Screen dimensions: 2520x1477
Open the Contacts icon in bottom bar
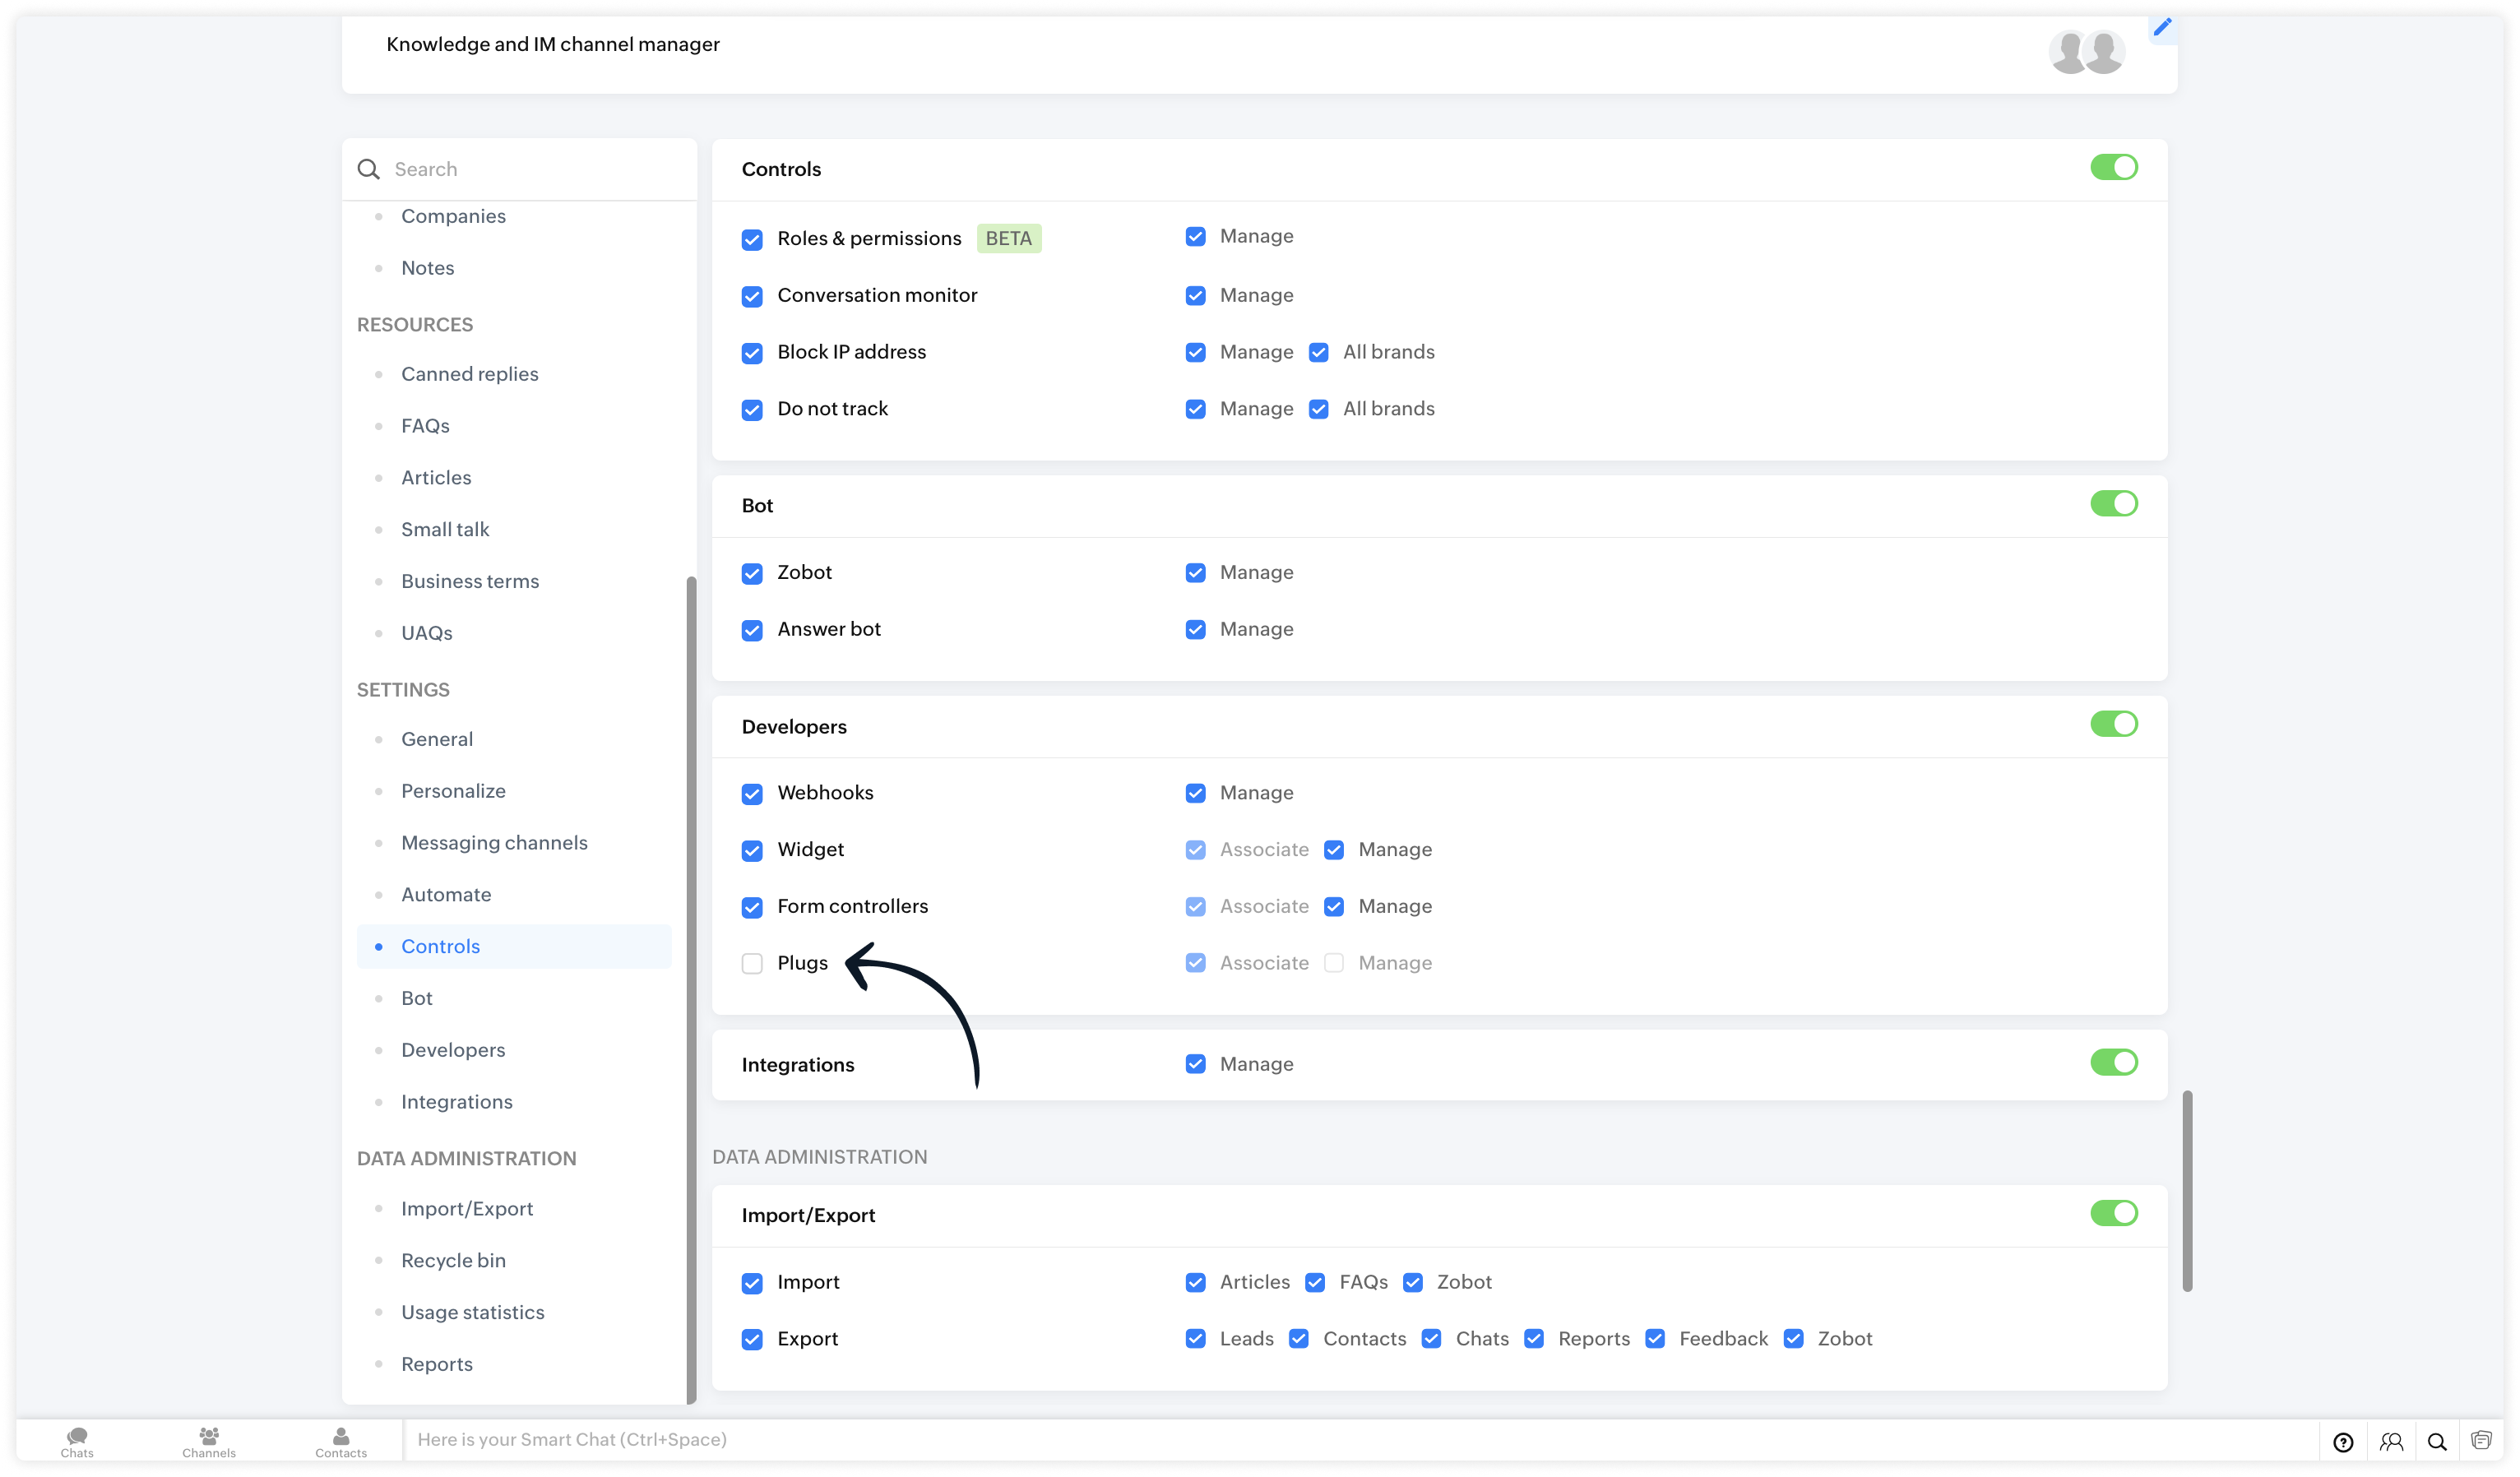341,1441
